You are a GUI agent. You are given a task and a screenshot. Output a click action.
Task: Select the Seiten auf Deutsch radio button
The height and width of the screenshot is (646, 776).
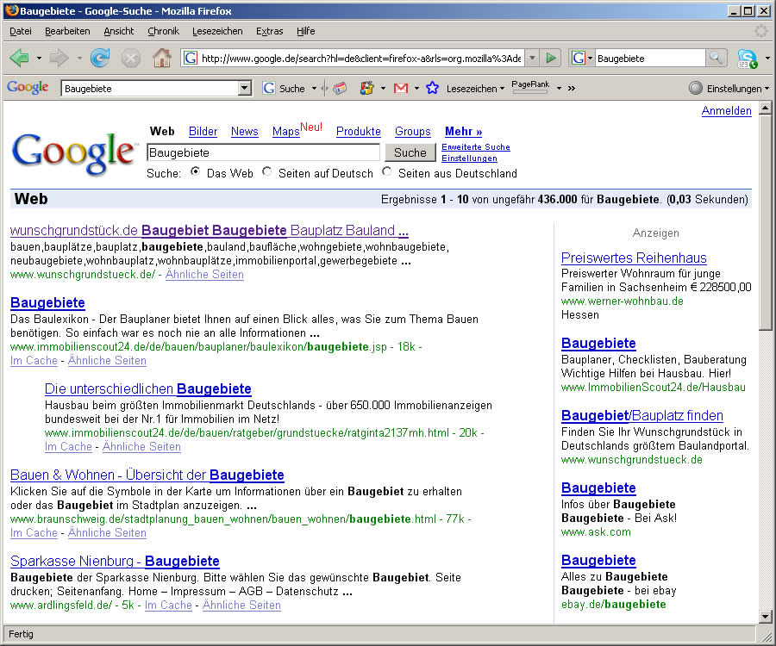(267, 171)
